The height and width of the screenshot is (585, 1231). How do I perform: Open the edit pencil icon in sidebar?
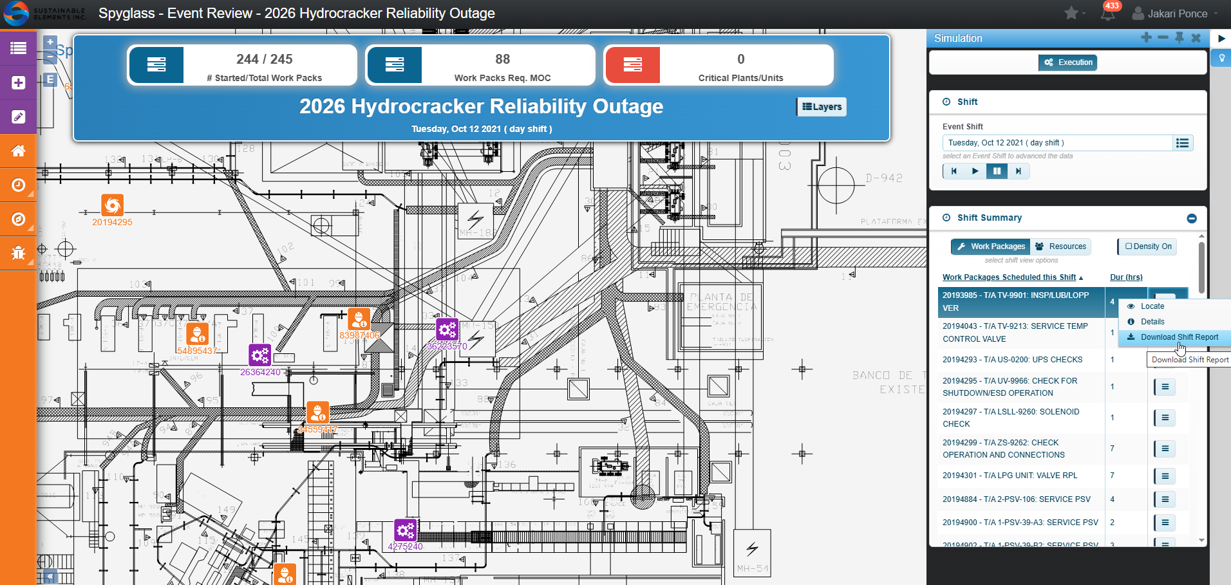click(x=18, y=117)
